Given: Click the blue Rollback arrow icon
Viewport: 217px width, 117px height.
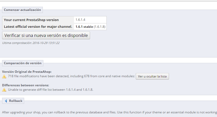Looking at the screenshot, I should [x=6, y=101].
